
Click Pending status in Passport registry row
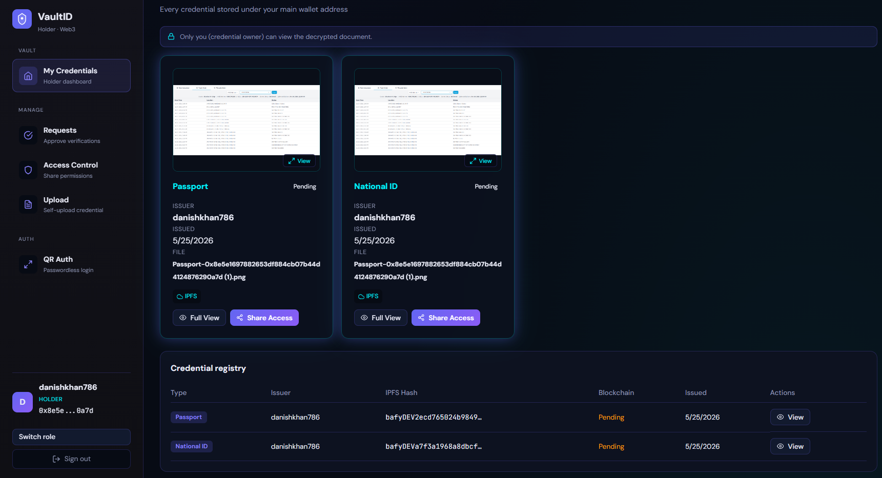point(611,417)
